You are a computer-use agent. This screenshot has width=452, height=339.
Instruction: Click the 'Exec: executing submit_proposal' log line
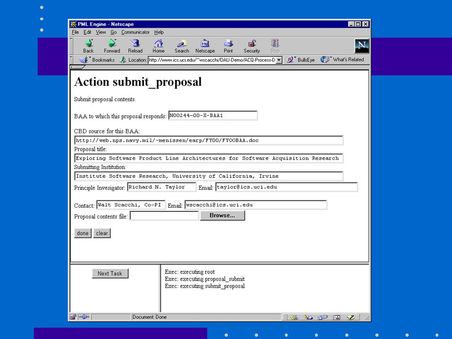[x=205, y=286]
